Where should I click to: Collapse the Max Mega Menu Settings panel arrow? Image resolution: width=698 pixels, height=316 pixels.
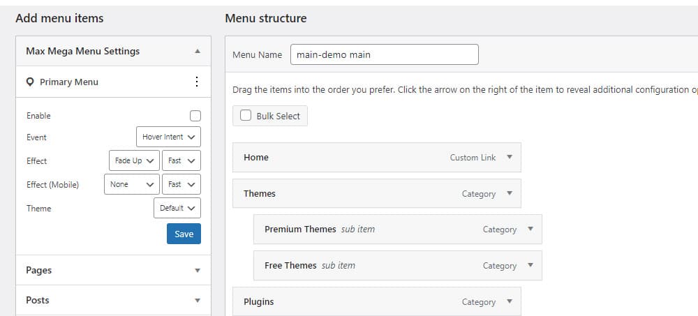tap(198, 51)
